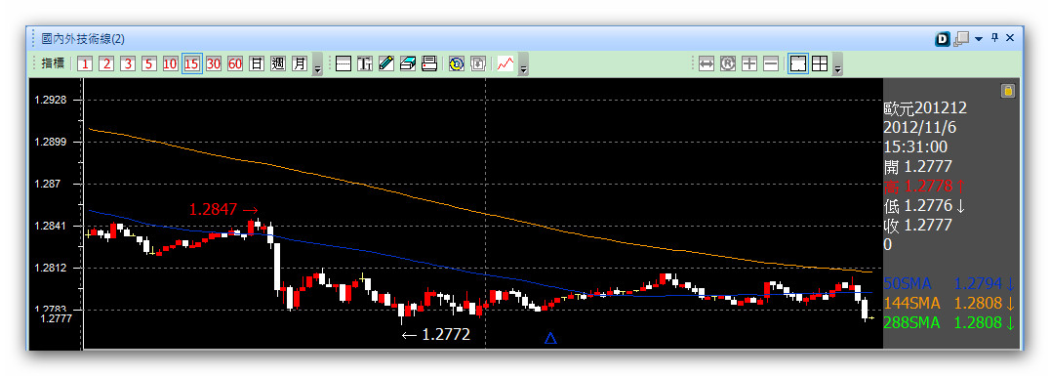Click the minus zoom-out icon
The width and height of the screenshot is (1050, 376).
click(771, 63)
